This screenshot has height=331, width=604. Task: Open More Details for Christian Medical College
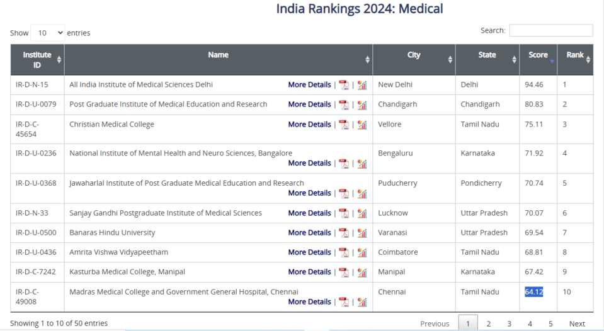click(x=310, y=125)
